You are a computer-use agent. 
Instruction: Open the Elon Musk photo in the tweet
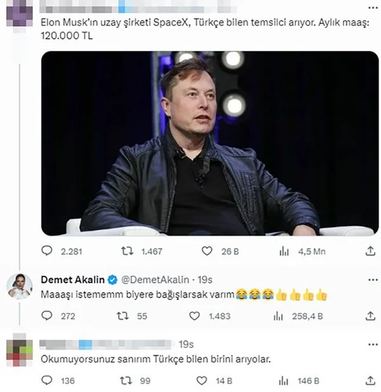click(210, 144)
